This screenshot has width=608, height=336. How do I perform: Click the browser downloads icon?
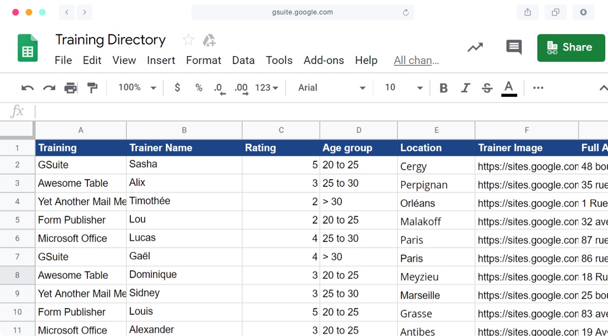point(583,12)
